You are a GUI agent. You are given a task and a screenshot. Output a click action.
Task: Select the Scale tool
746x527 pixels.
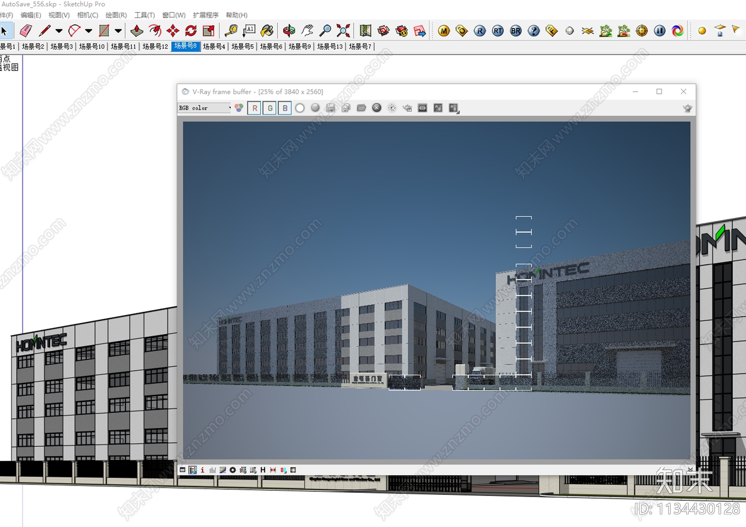pyautogui.click(x=209, y=31)
